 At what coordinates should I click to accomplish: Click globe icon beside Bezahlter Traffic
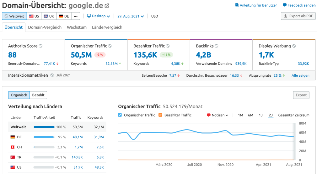point(168,46)
